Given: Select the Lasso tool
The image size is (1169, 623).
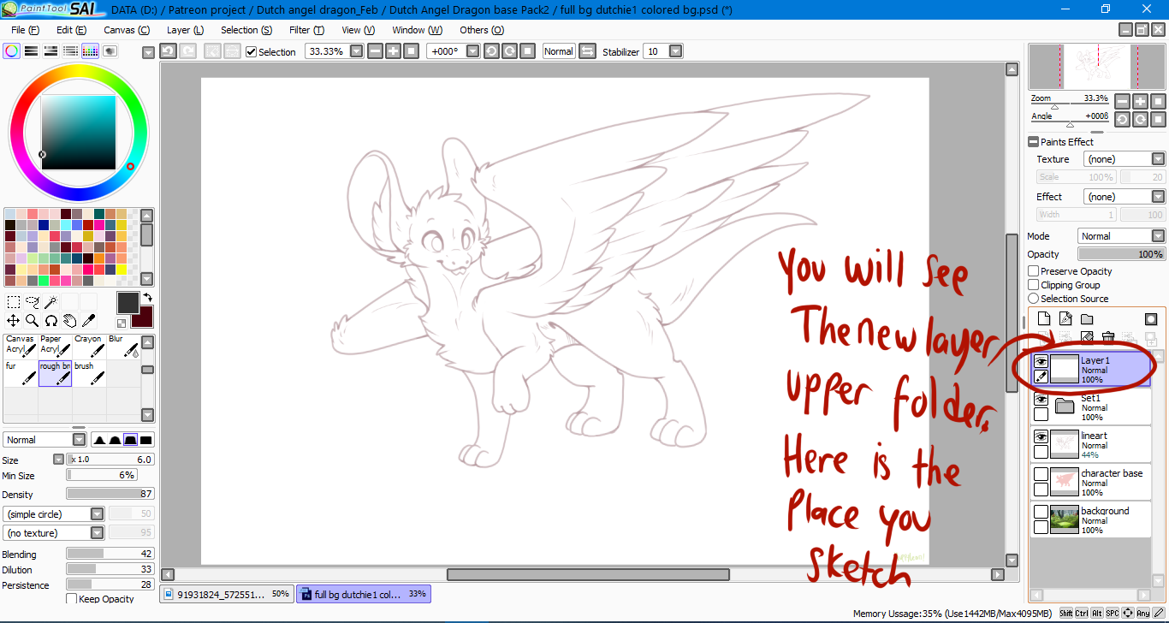Looking at the screenshot, I should pos(33,302).
